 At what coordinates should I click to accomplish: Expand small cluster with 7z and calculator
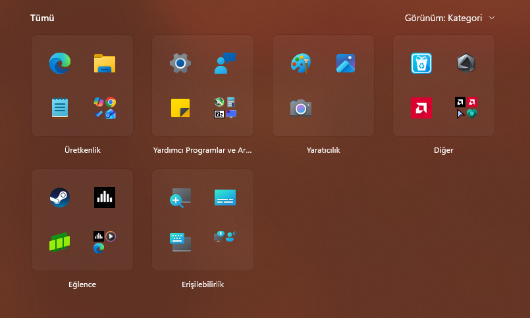(x=225, y=108)
